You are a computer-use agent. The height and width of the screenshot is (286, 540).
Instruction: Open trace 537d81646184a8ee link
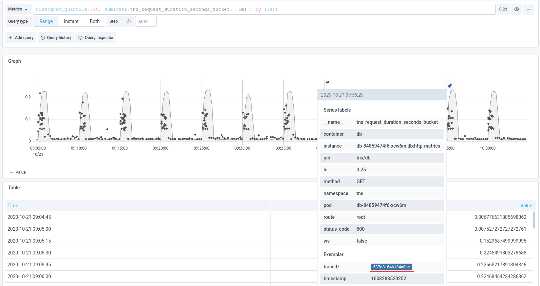(x=391, y=267)
